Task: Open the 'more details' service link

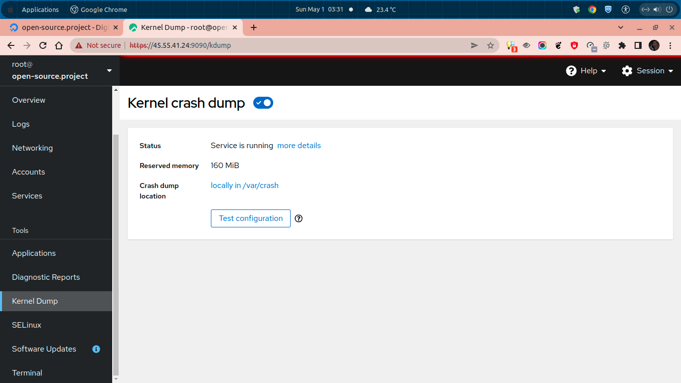Action: tap(299, 146)
